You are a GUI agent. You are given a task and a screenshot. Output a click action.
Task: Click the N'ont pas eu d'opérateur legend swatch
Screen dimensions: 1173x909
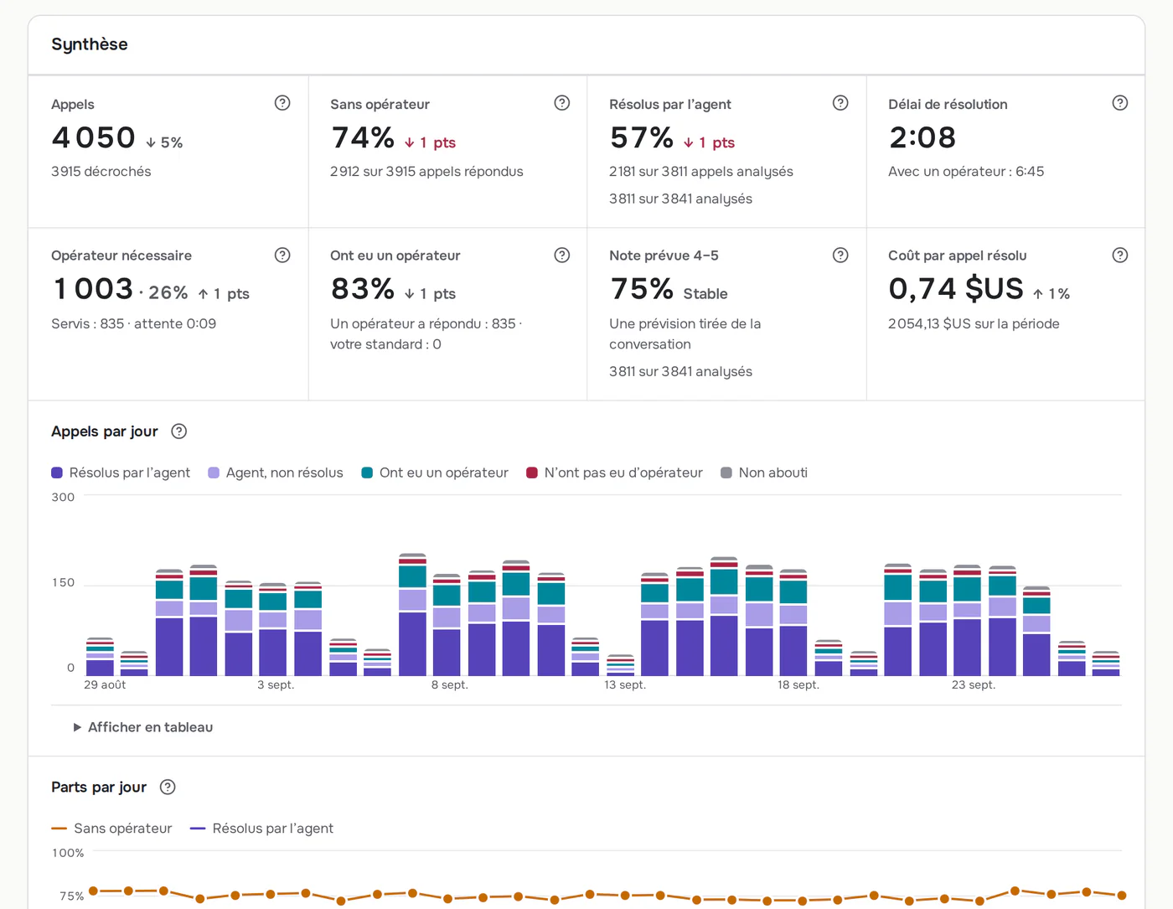point(532,473)
